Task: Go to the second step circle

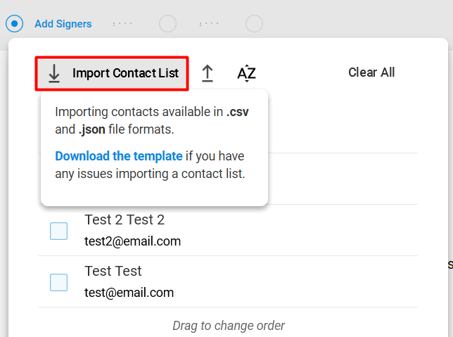Action: coord(167,23)
